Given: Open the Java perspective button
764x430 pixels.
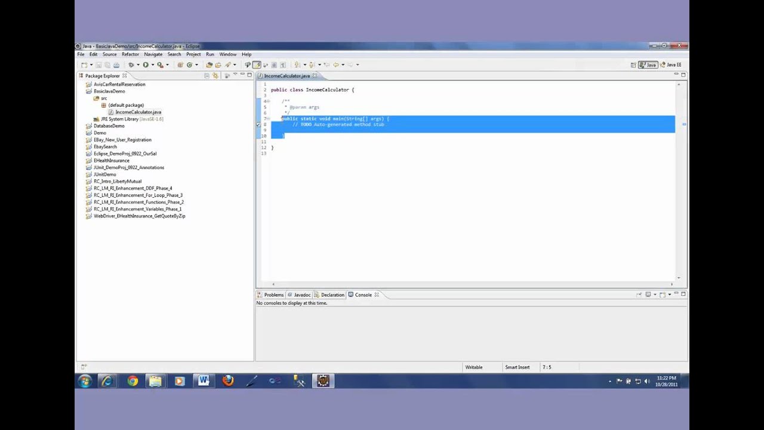Looking at the screenshot, I should [648, 65].
